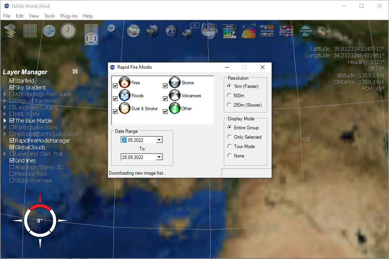This screenshot has width=389, height=259.
Task: Open the File menu
Action: point(7,16)
